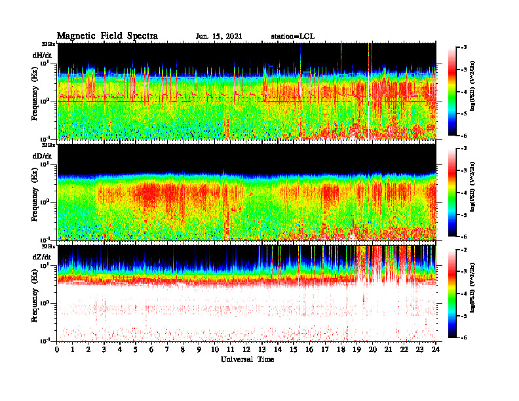Click the hour 3 tick label

104,349
